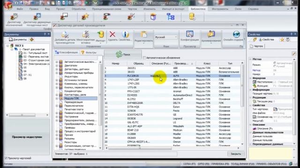The image size is (300, 168).
Task: Sort by the Образец column header
Action: click(x=139, y=63)
